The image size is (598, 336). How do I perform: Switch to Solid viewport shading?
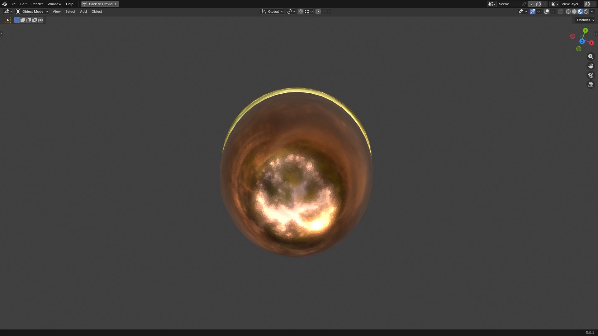tap(574, 12)
